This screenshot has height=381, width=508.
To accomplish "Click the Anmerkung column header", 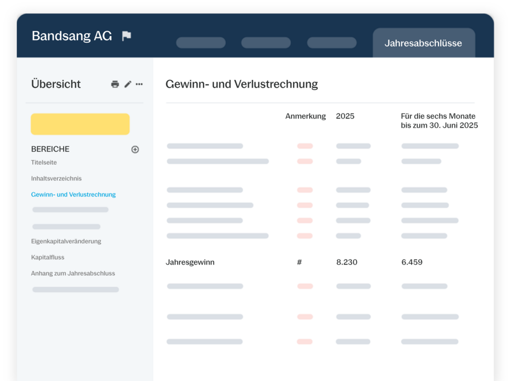I will [x=306, y=116].
